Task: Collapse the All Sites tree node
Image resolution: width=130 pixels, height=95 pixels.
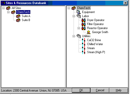Action: (3, 8)
